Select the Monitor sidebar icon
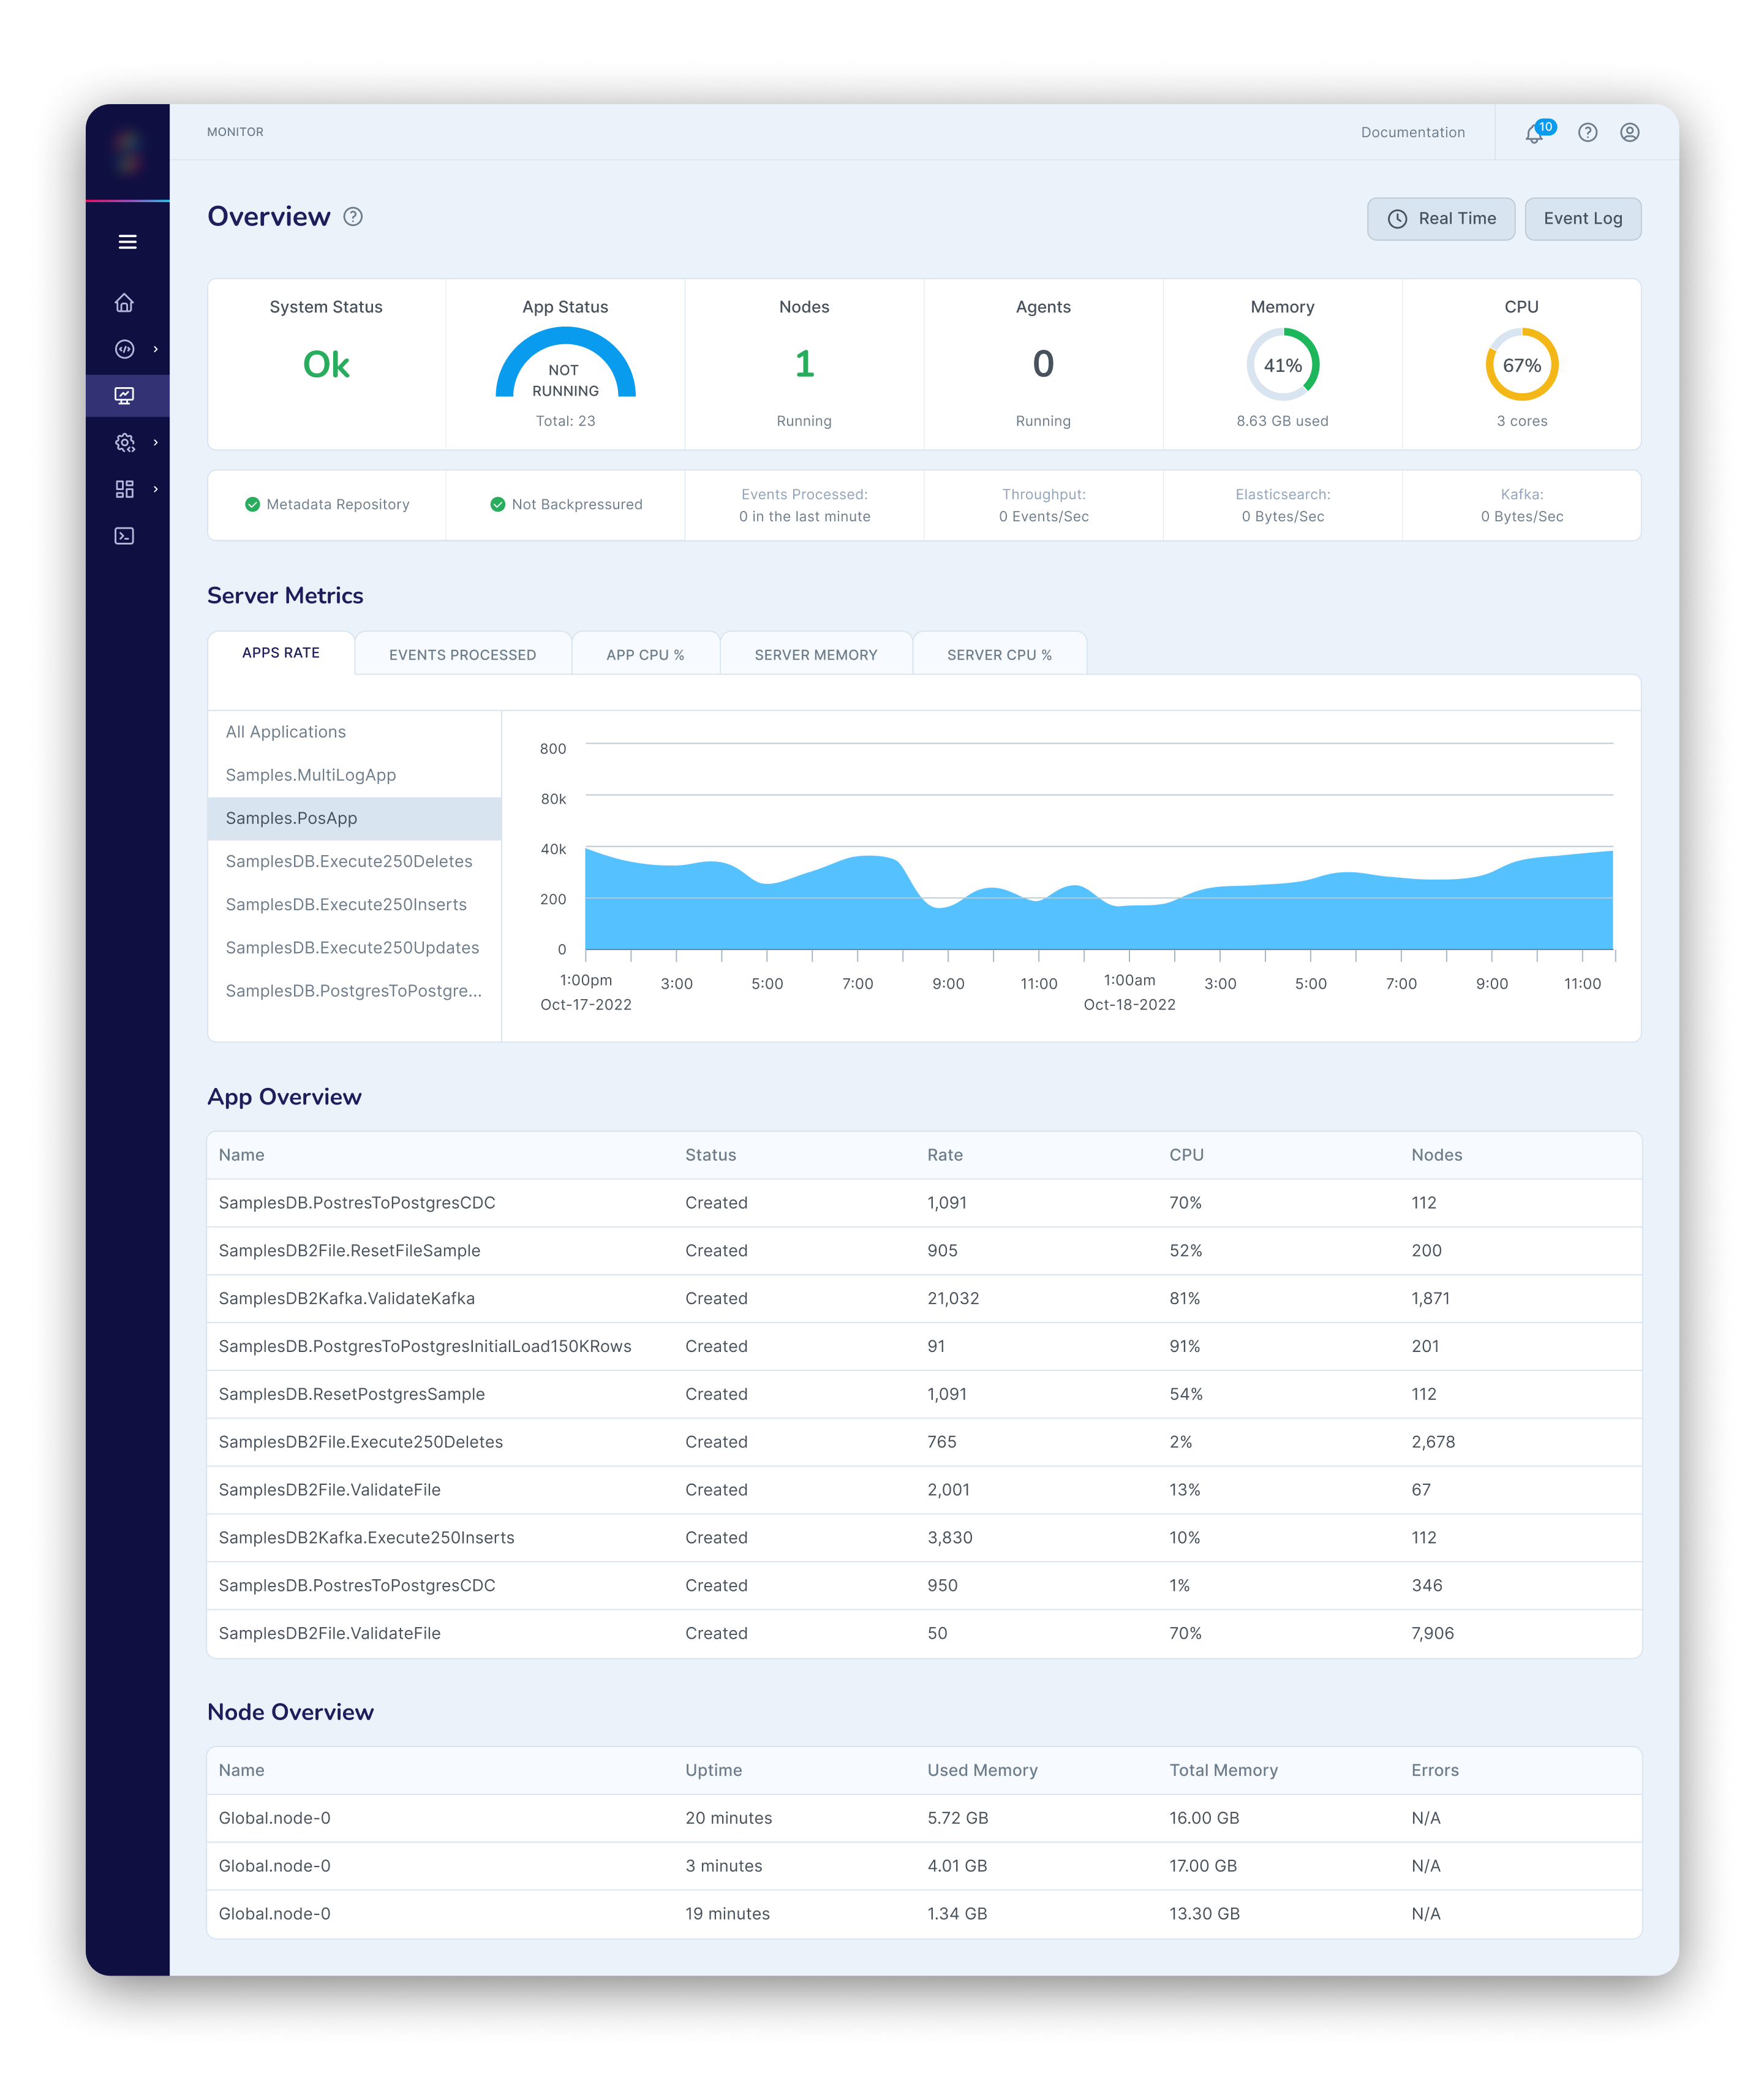This screenshot has width=1764, height=2084. tap(125, 396)
